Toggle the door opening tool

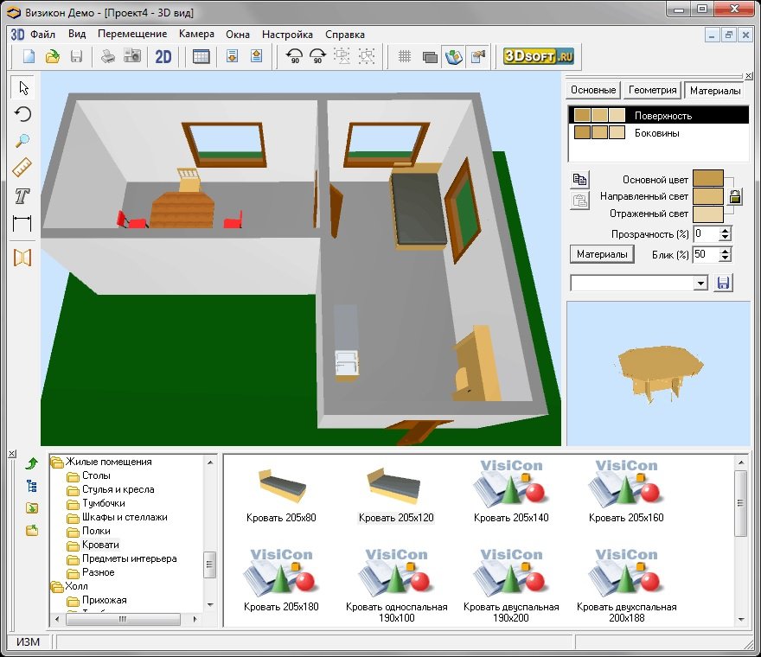coord(23,258)
